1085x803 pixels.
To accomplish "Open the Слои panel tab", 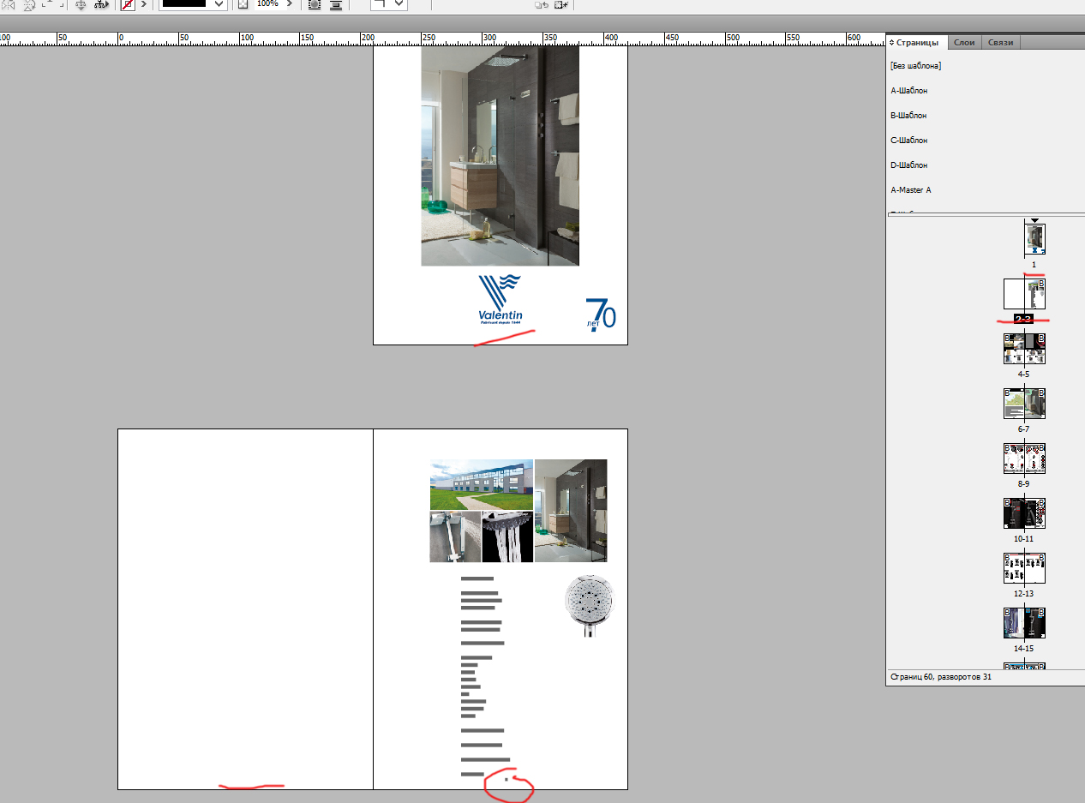I will (x=964, y=42).
